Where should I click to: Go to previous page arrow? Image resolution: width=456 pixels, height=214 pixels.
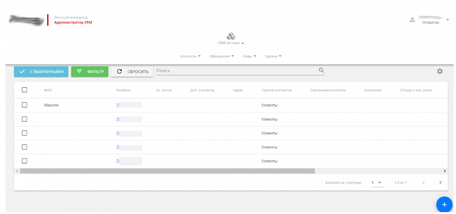[x=424, y=183]
